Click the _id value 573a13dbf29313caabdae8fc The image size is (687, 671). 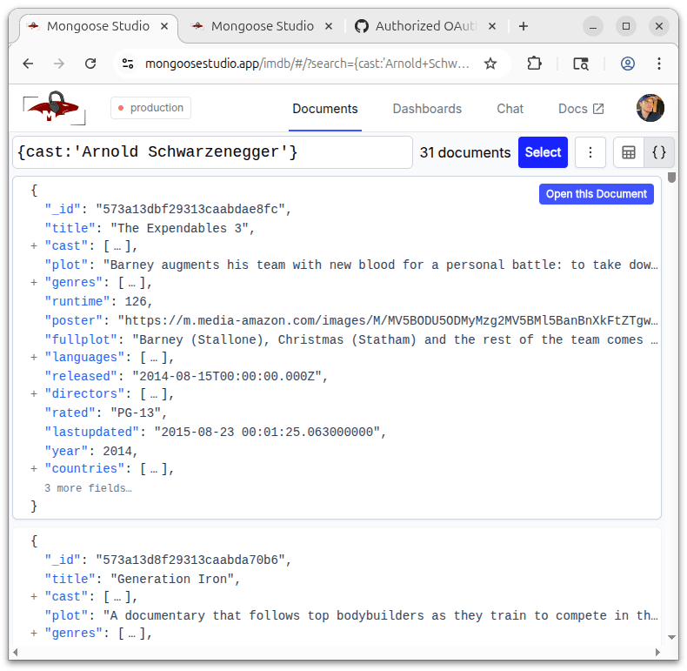pos(190,209)
